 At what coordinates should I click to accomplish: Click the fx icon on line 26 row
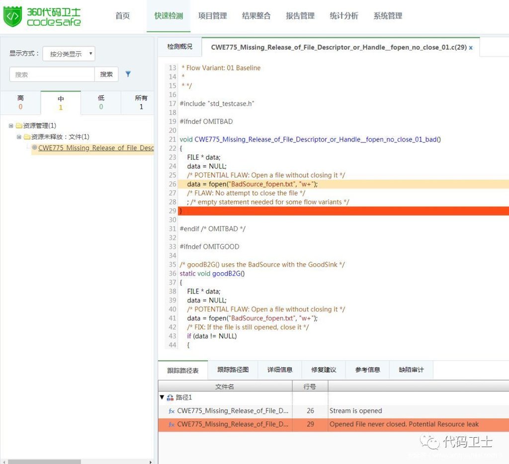pyautogui.click(x=171, y=411)
